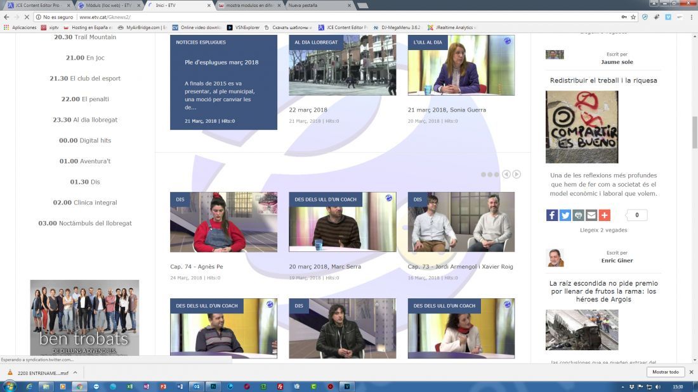Select second dot of carousel pagination
Image resolution: width=698 pixels, height=392 pixels.
point(490,175)
